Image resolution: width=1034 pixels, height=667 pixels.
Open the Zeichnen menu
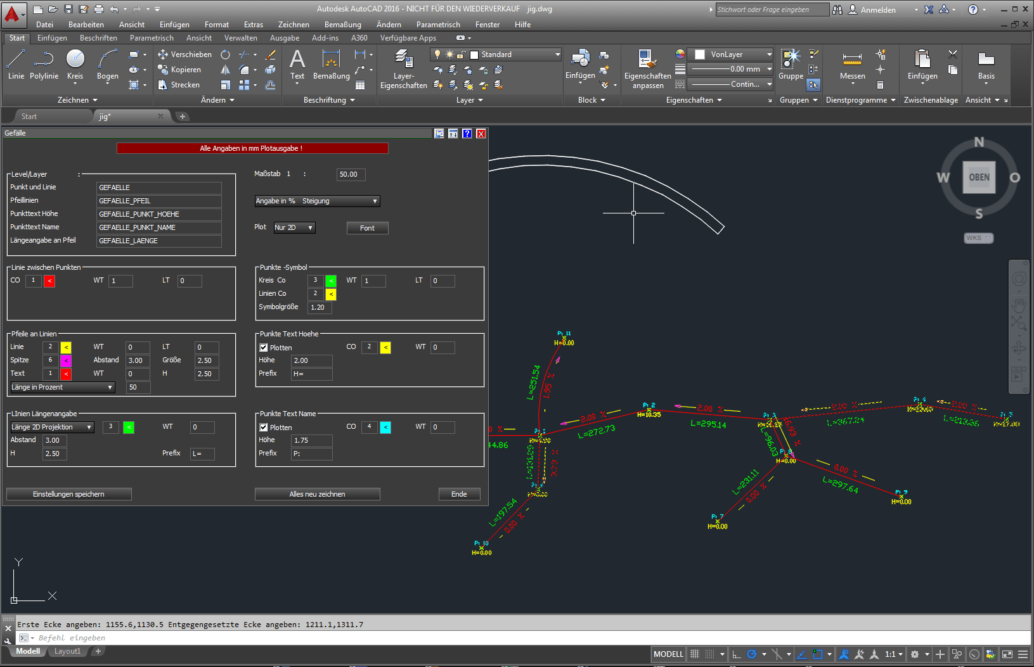coord(294,25)
